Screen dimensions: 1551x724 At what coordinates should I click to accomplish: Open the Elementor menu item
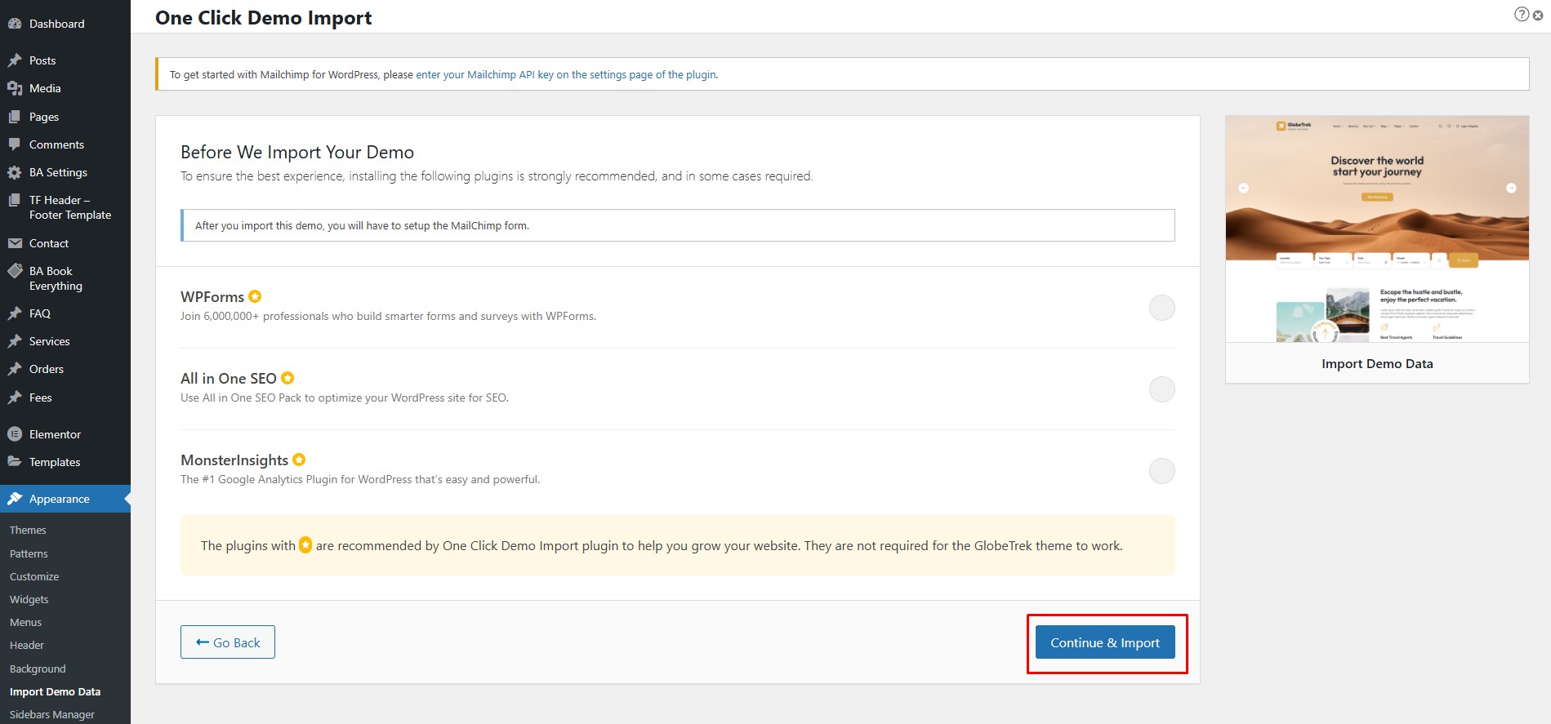(65, 434)
